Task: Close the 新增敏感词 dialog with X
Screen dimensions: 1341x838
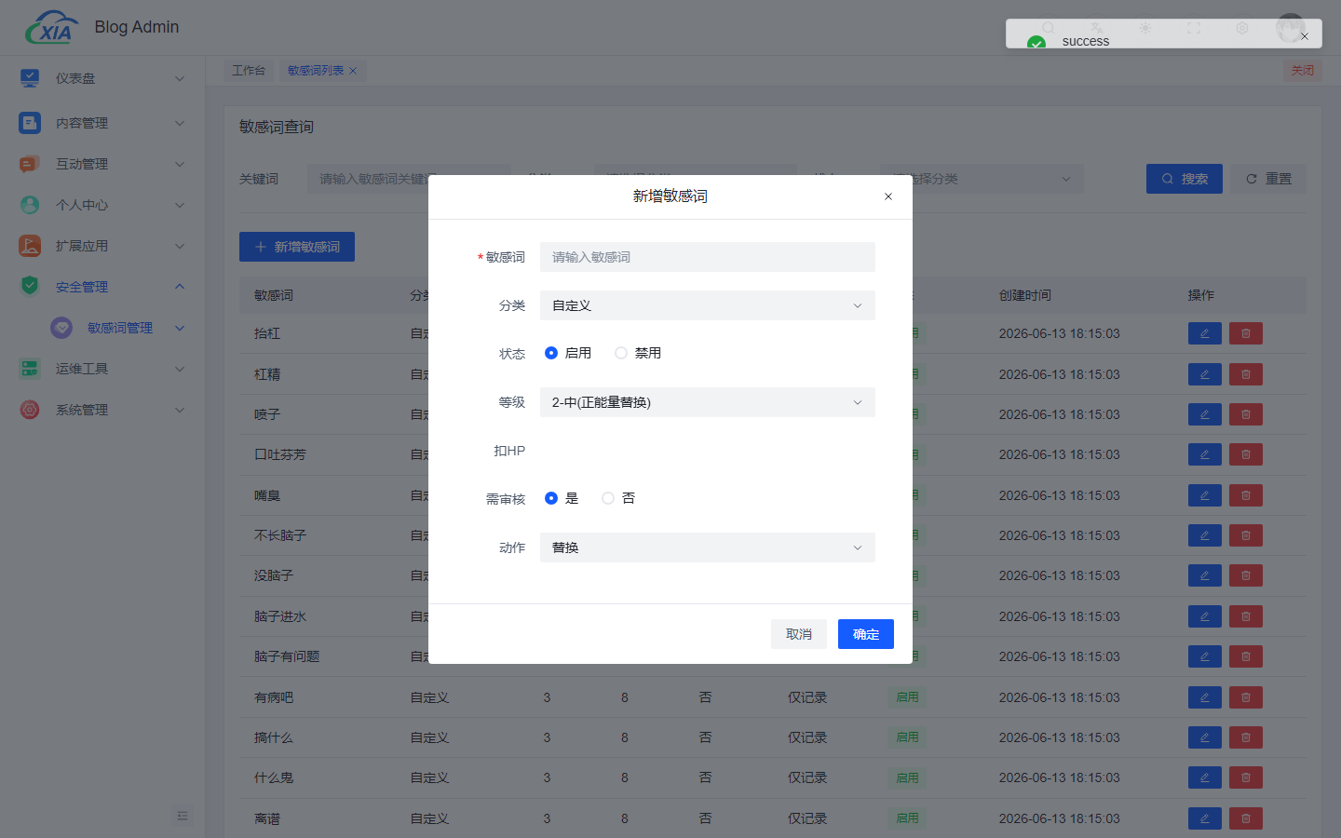Action: [888, 196]
